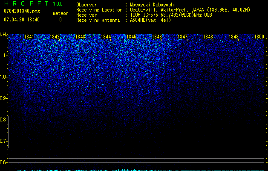
Task: Click the Observer field label
Action: click(86, 5)
